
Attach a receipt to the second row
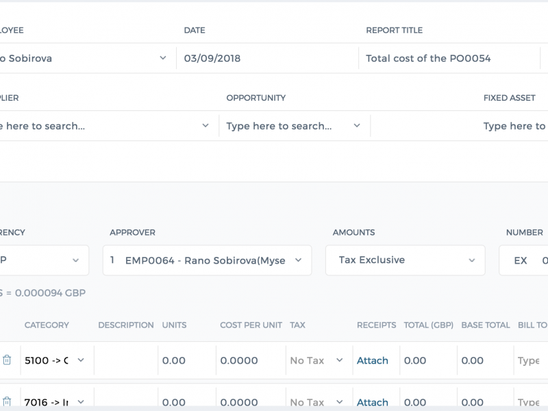(x=372, y=402)
